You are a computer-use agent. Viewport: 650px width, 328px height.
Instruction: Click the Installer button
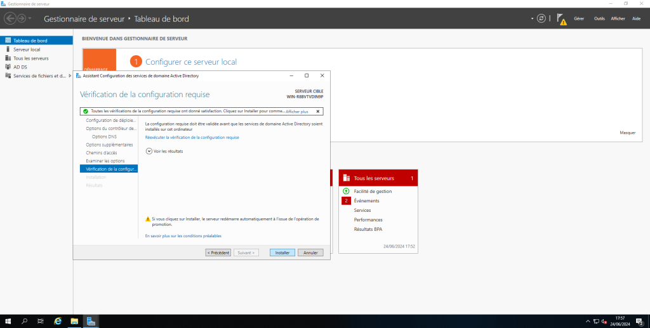[x=282, y=253]
